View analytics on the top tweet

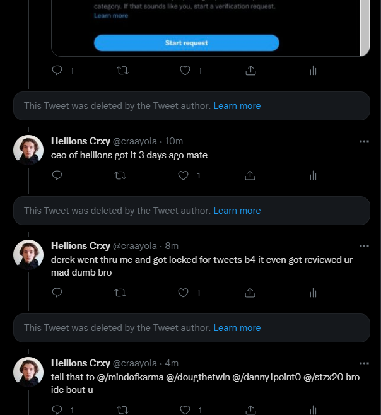tap(313, 71)
